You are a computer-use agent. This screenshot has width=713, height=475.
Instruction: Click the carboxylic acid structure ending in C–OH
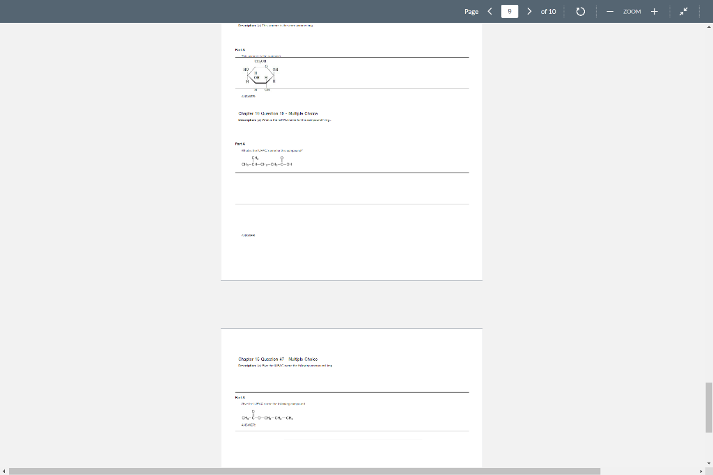pyautogui.click(x=267, y=161)
